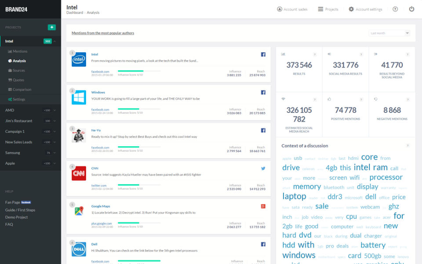Click help icon on Results tile

point(315,54)
